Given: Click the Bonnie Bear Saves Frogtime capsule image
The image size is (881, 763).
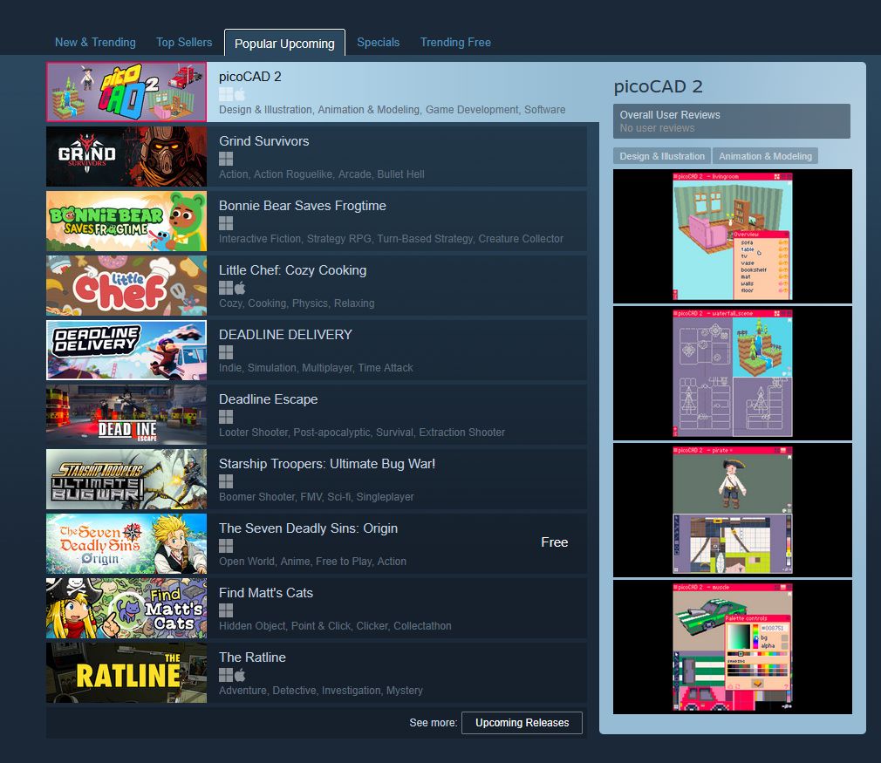Looking at the screenshot, I should tap(126, 221).
